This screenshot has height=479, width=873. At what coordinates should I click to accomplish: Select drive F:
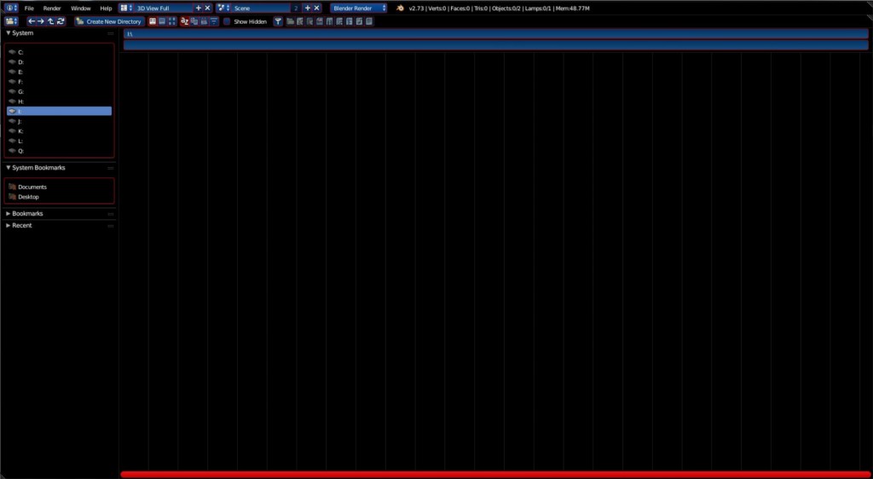[59, 82]
